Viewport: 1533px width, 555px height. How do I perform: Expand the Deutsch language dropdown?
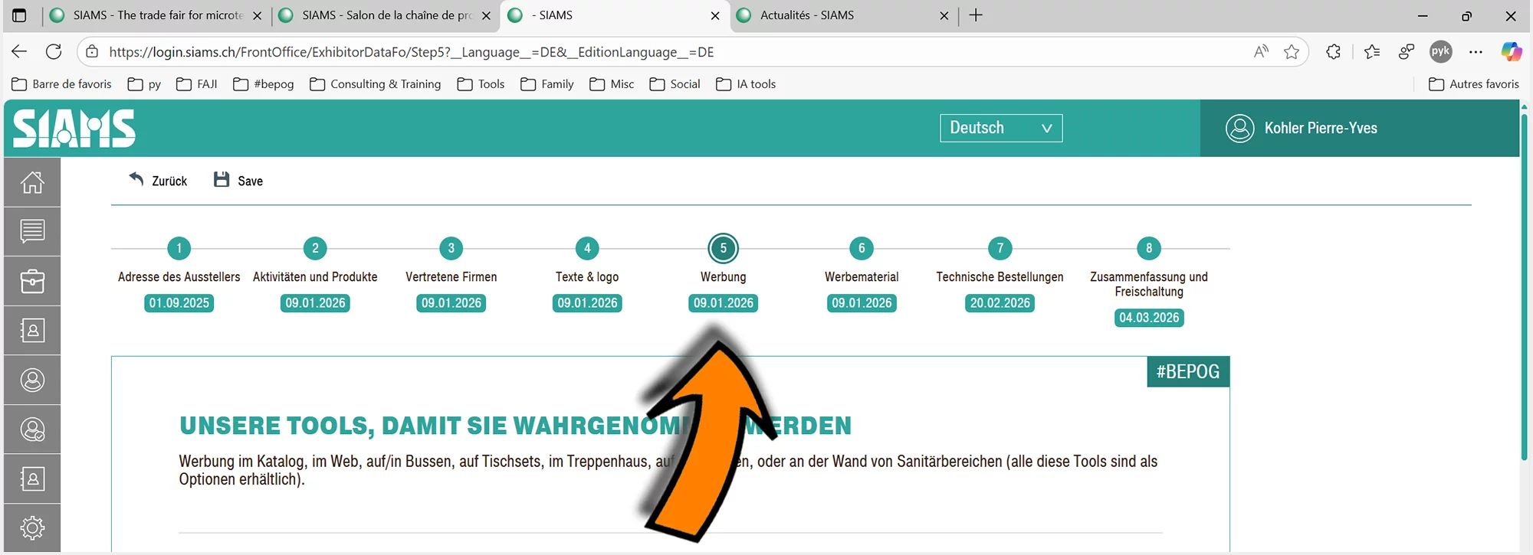[1000, 128]
